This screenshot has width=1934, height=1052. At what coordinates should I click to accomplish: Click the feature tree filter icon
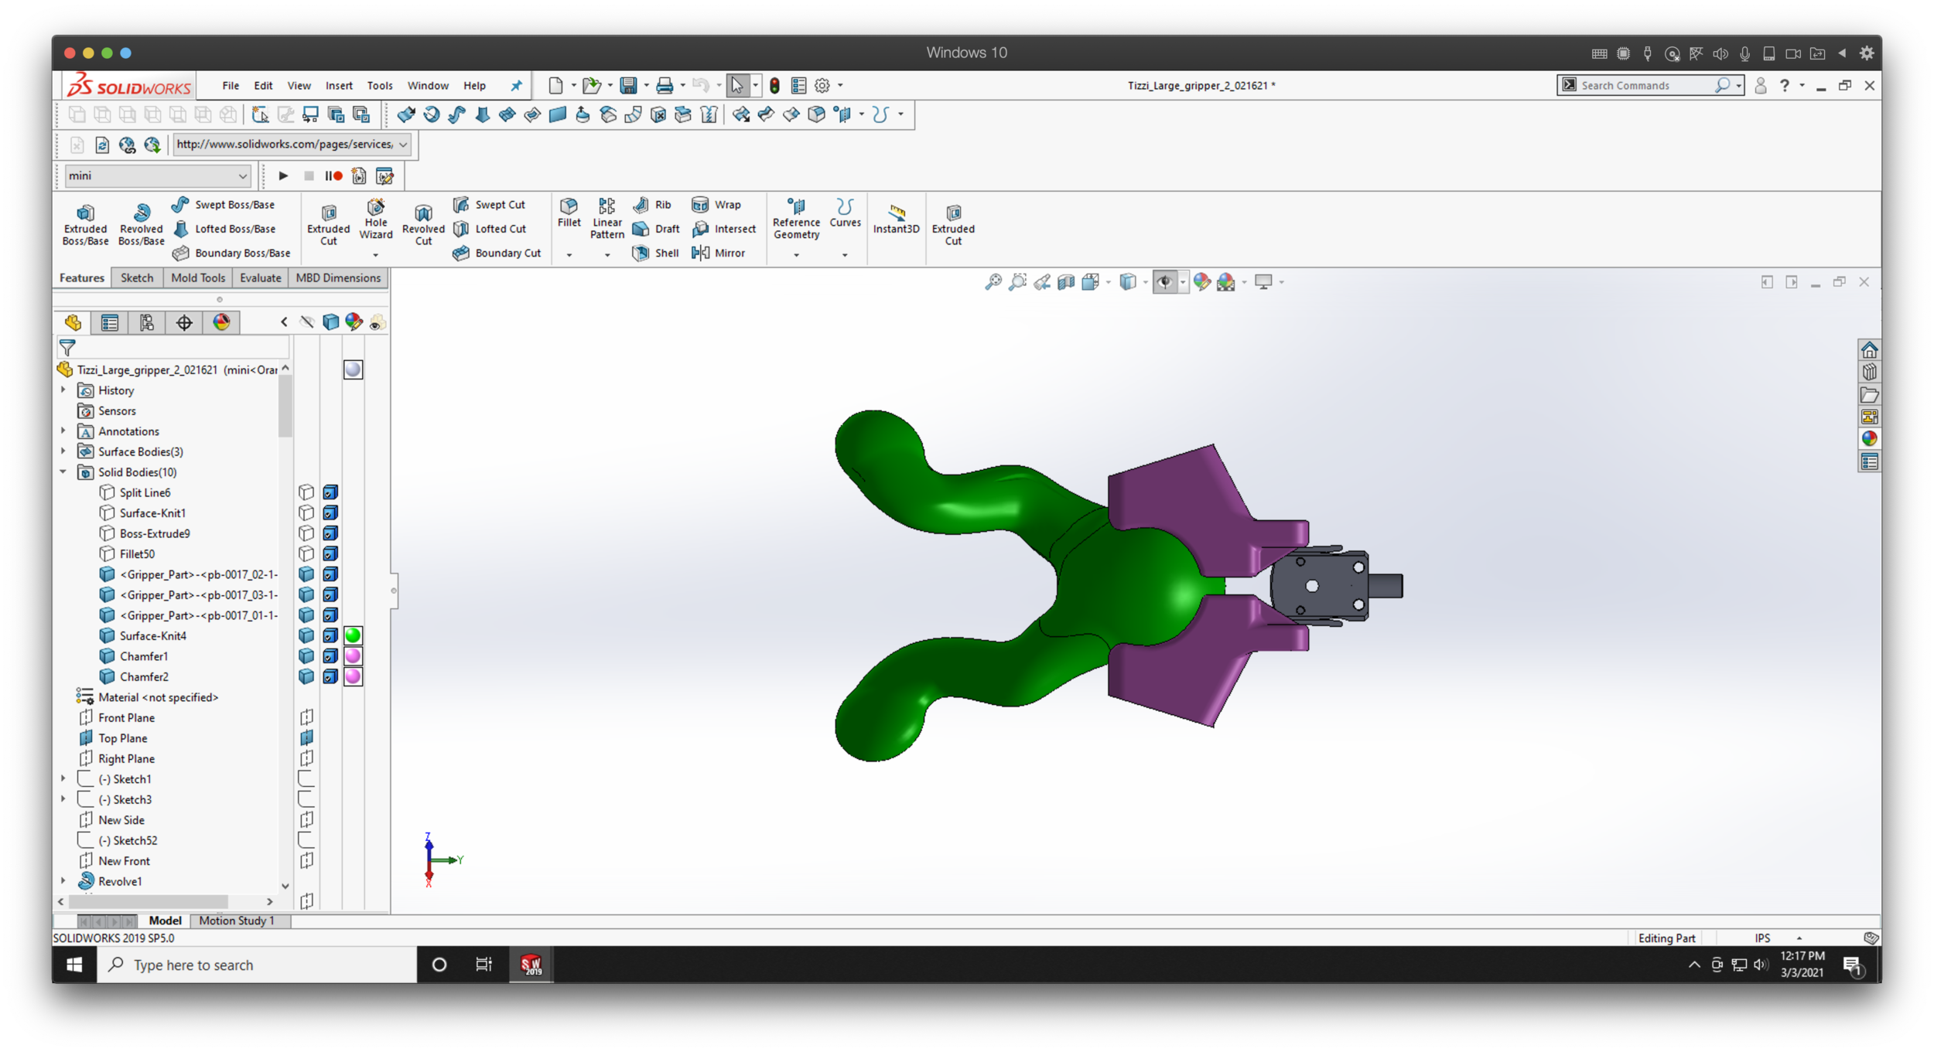click(x=68, y=348)
